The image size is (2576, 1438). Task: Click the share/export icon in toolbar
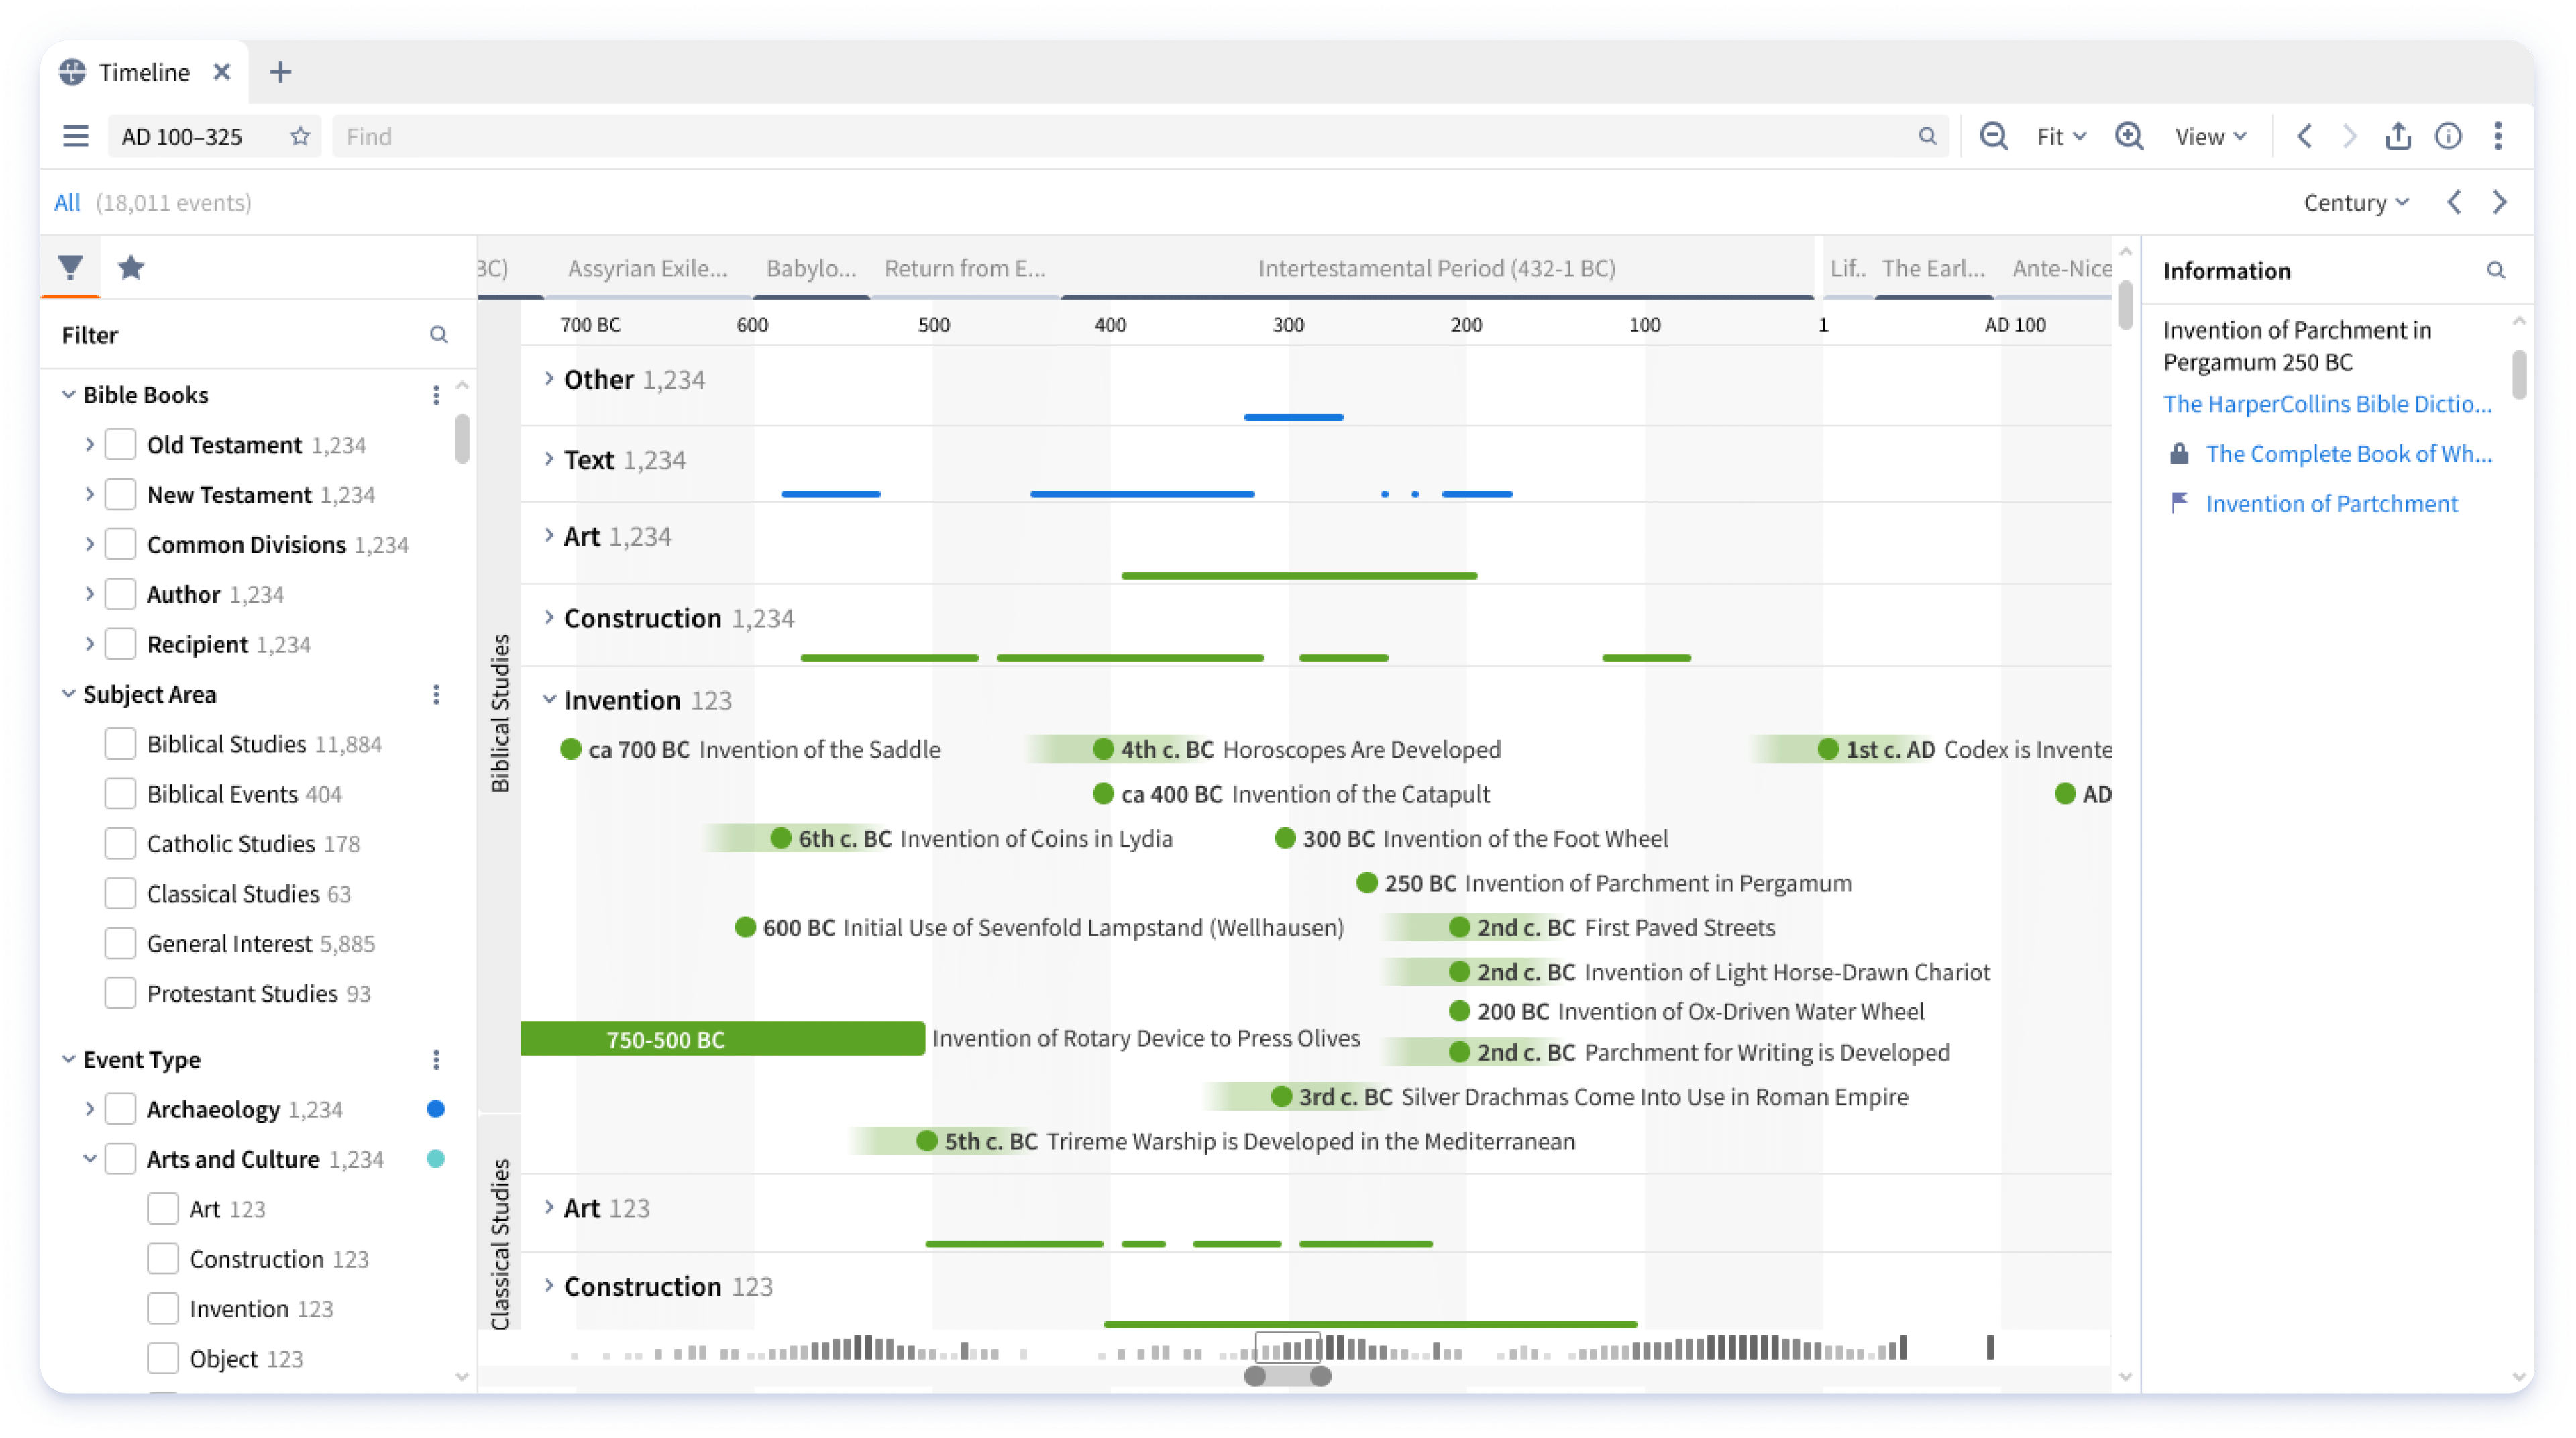pyautogui.click(x=2398, y=136)
